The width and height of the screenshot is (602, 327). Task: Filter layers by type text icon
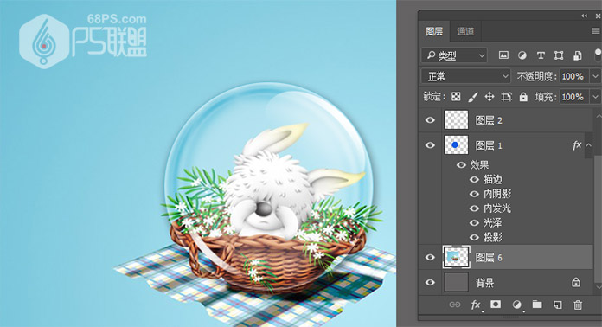(x=541, y=55)
